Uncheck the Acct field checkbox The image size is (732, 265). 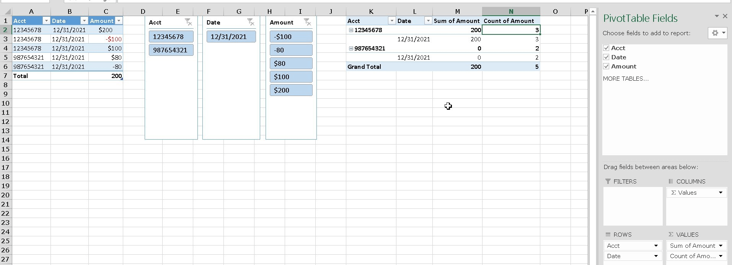click(606, 48)
